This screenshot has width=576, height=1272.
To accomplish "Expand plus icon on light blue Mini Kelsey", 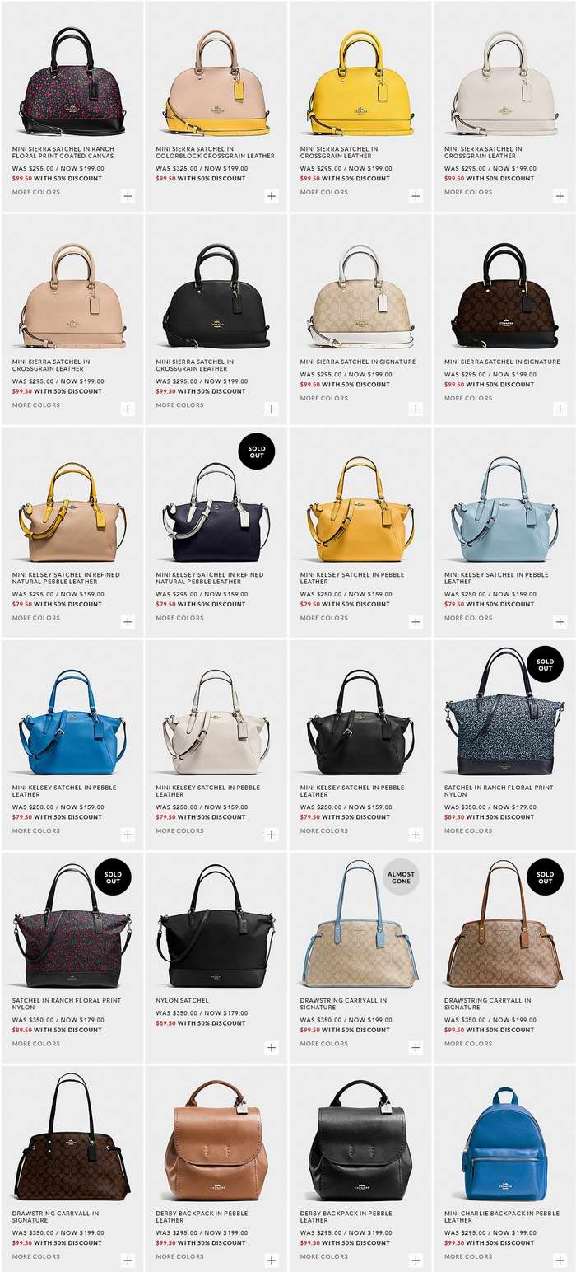I will point(560,621).
